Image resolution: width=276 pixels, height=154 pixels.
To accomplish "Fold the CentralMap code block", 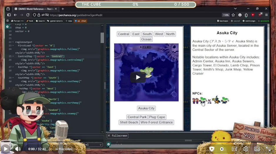I will pyautogui.click(x=14, y=56).
